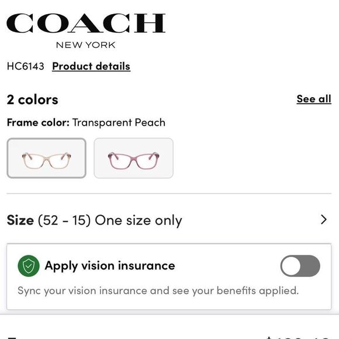Tap Sync your vision insurance description text
The image size is (339, 339).
[x=158, y=290]
